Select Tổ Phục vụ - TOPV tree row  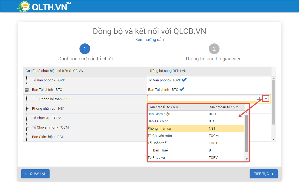tap(85, 118)
